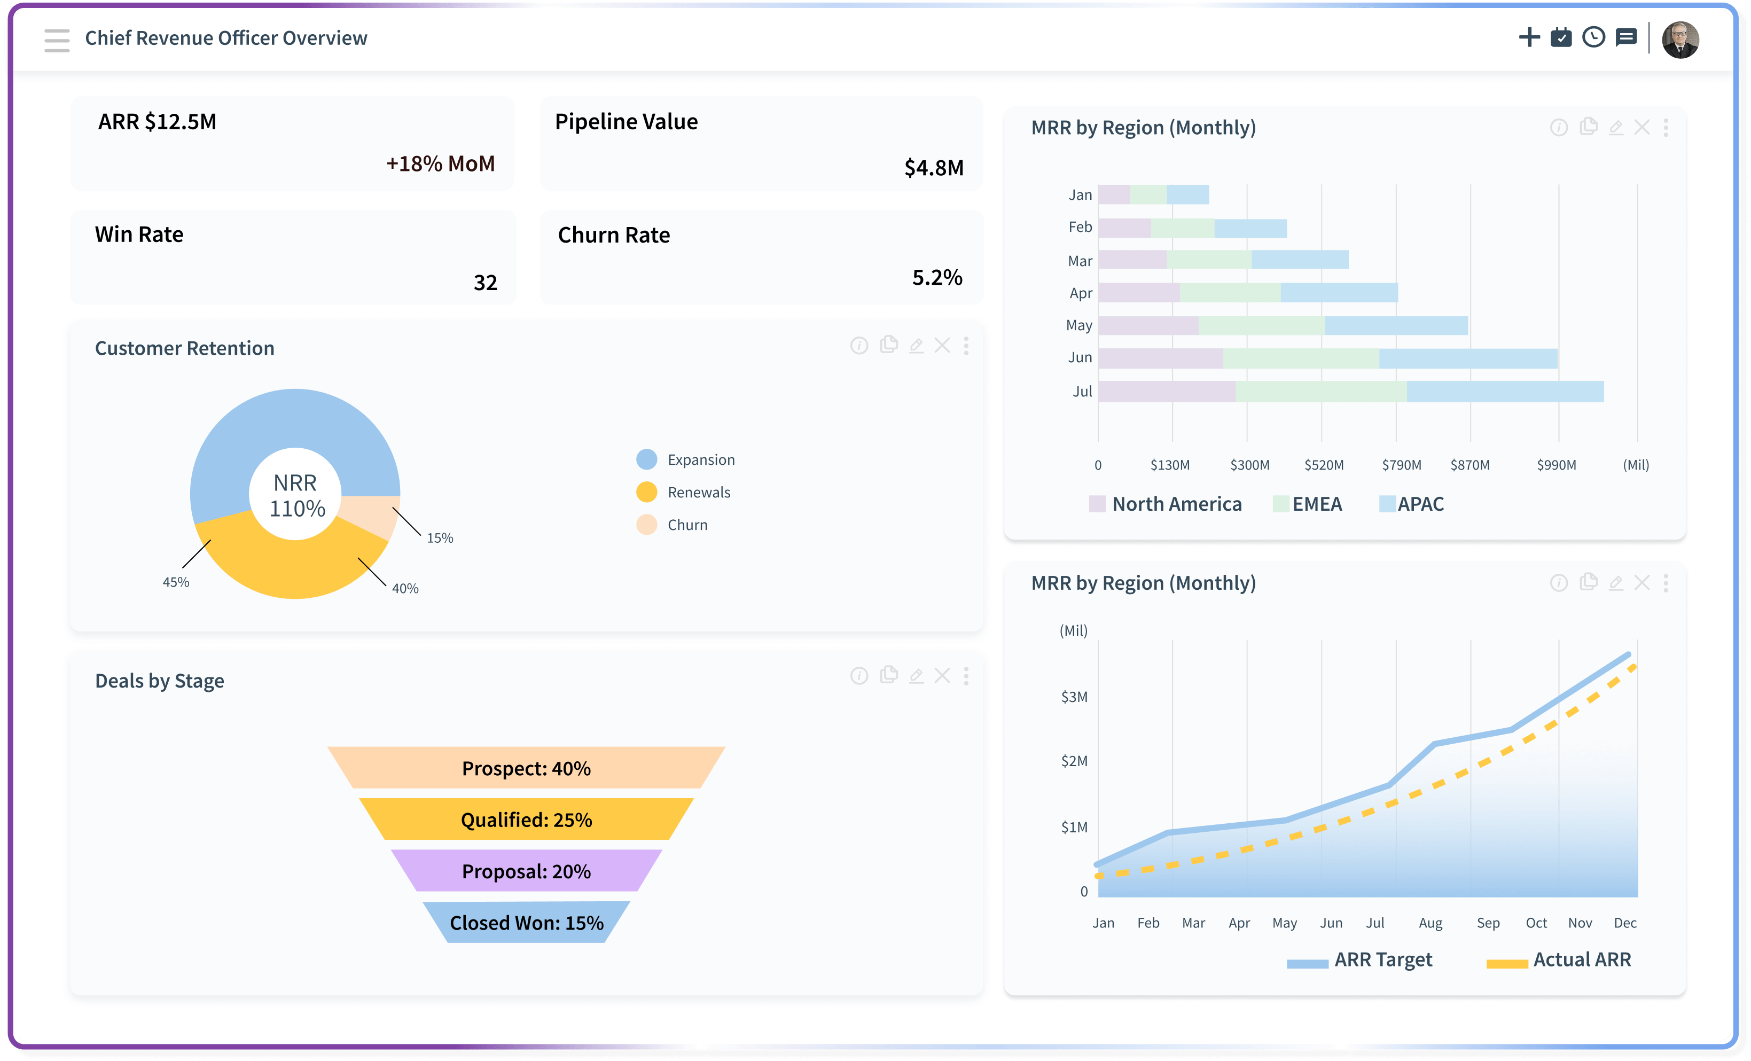Viewport: 1751px width, 1061px height.
Task: Click North America legend color swatch
Action: [1097, 504]
